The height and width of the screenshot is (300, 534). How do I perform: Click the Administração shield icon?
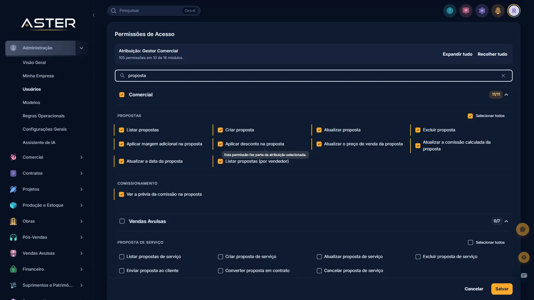click(x=13, y=48)
